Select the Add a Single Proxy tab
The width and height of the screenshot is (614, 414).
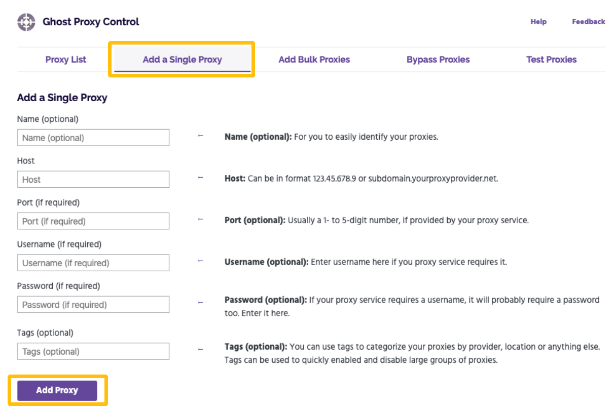point(182,59)
